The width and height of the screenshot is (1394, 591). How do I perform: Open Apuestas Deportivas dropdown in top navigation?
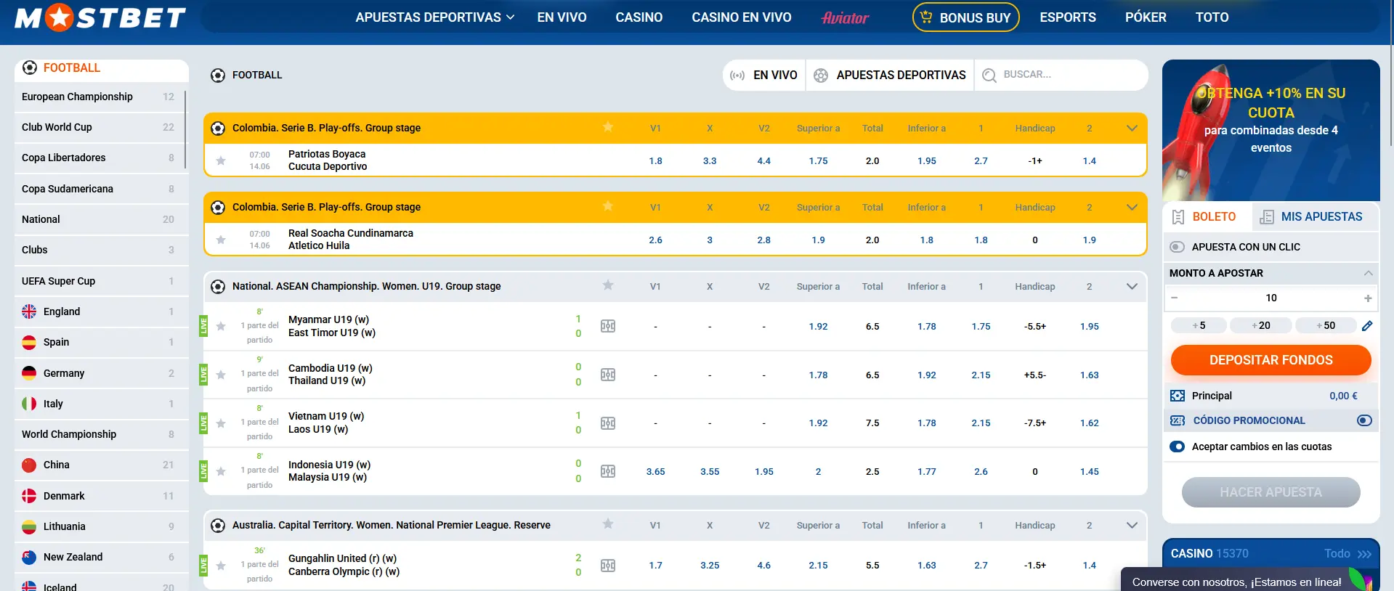click(x=434, y=17)
